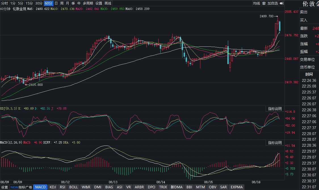Select the BBI indicator tab
Screen dimensions: 319x190
pyautogui.click(x=189, y=187)
